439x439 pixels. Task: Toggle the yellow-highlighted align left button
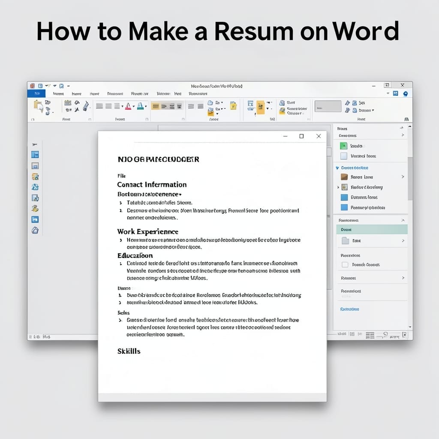click(156, 106)
